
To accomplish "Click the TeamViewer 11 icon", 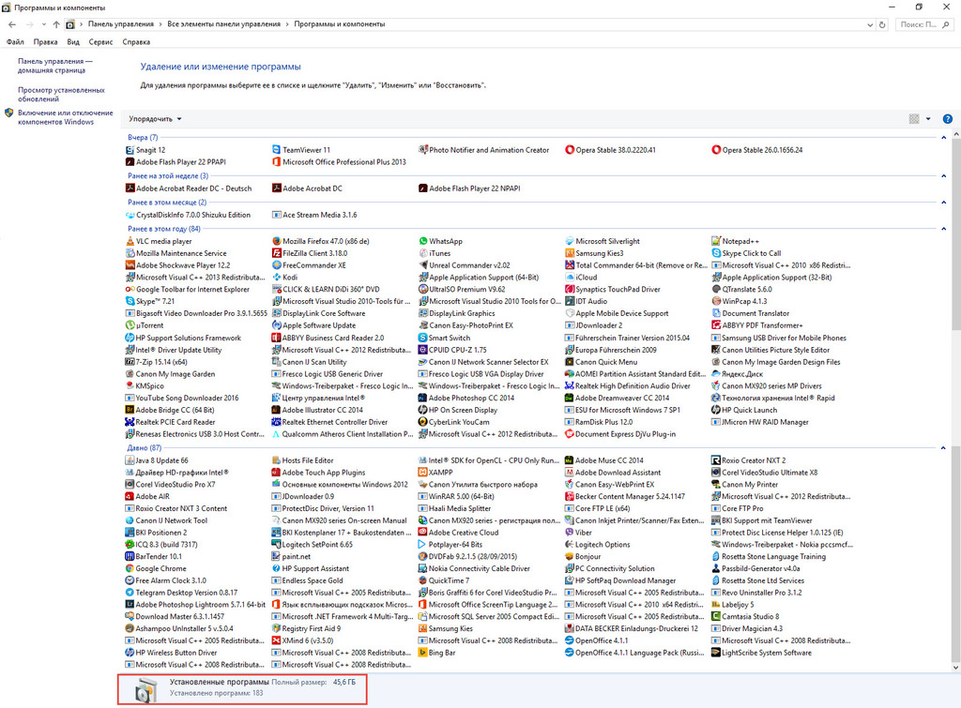I will [277, 150].
